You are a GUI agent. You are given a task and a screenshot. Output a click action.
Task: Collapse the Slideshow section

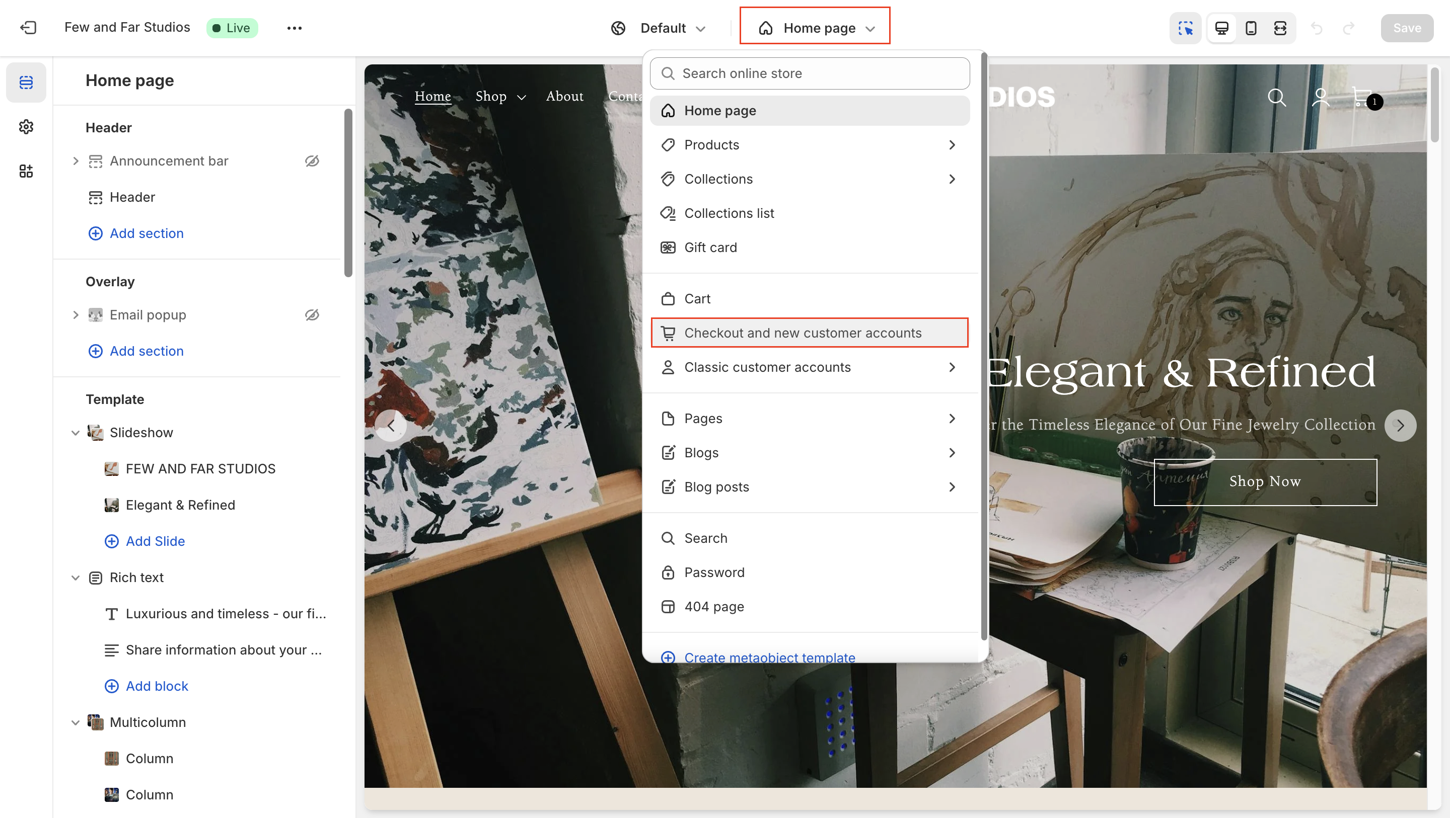pyautogui.click(x=76, y=433)
